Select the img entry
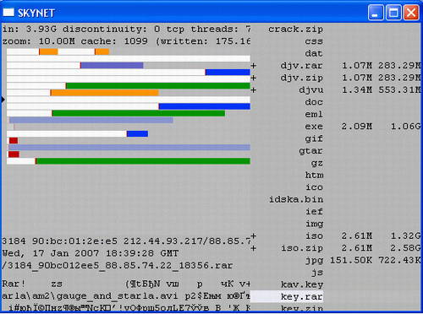 click(x=314, y=224)
